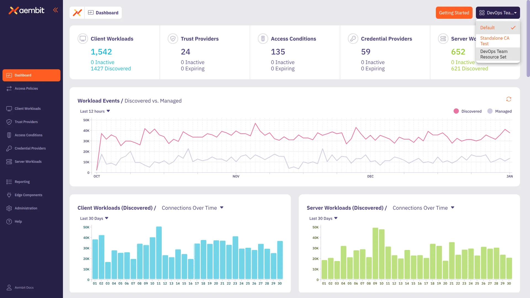
Task: Click the 1427 Discovered client workloads count
Action: point(111,68)
